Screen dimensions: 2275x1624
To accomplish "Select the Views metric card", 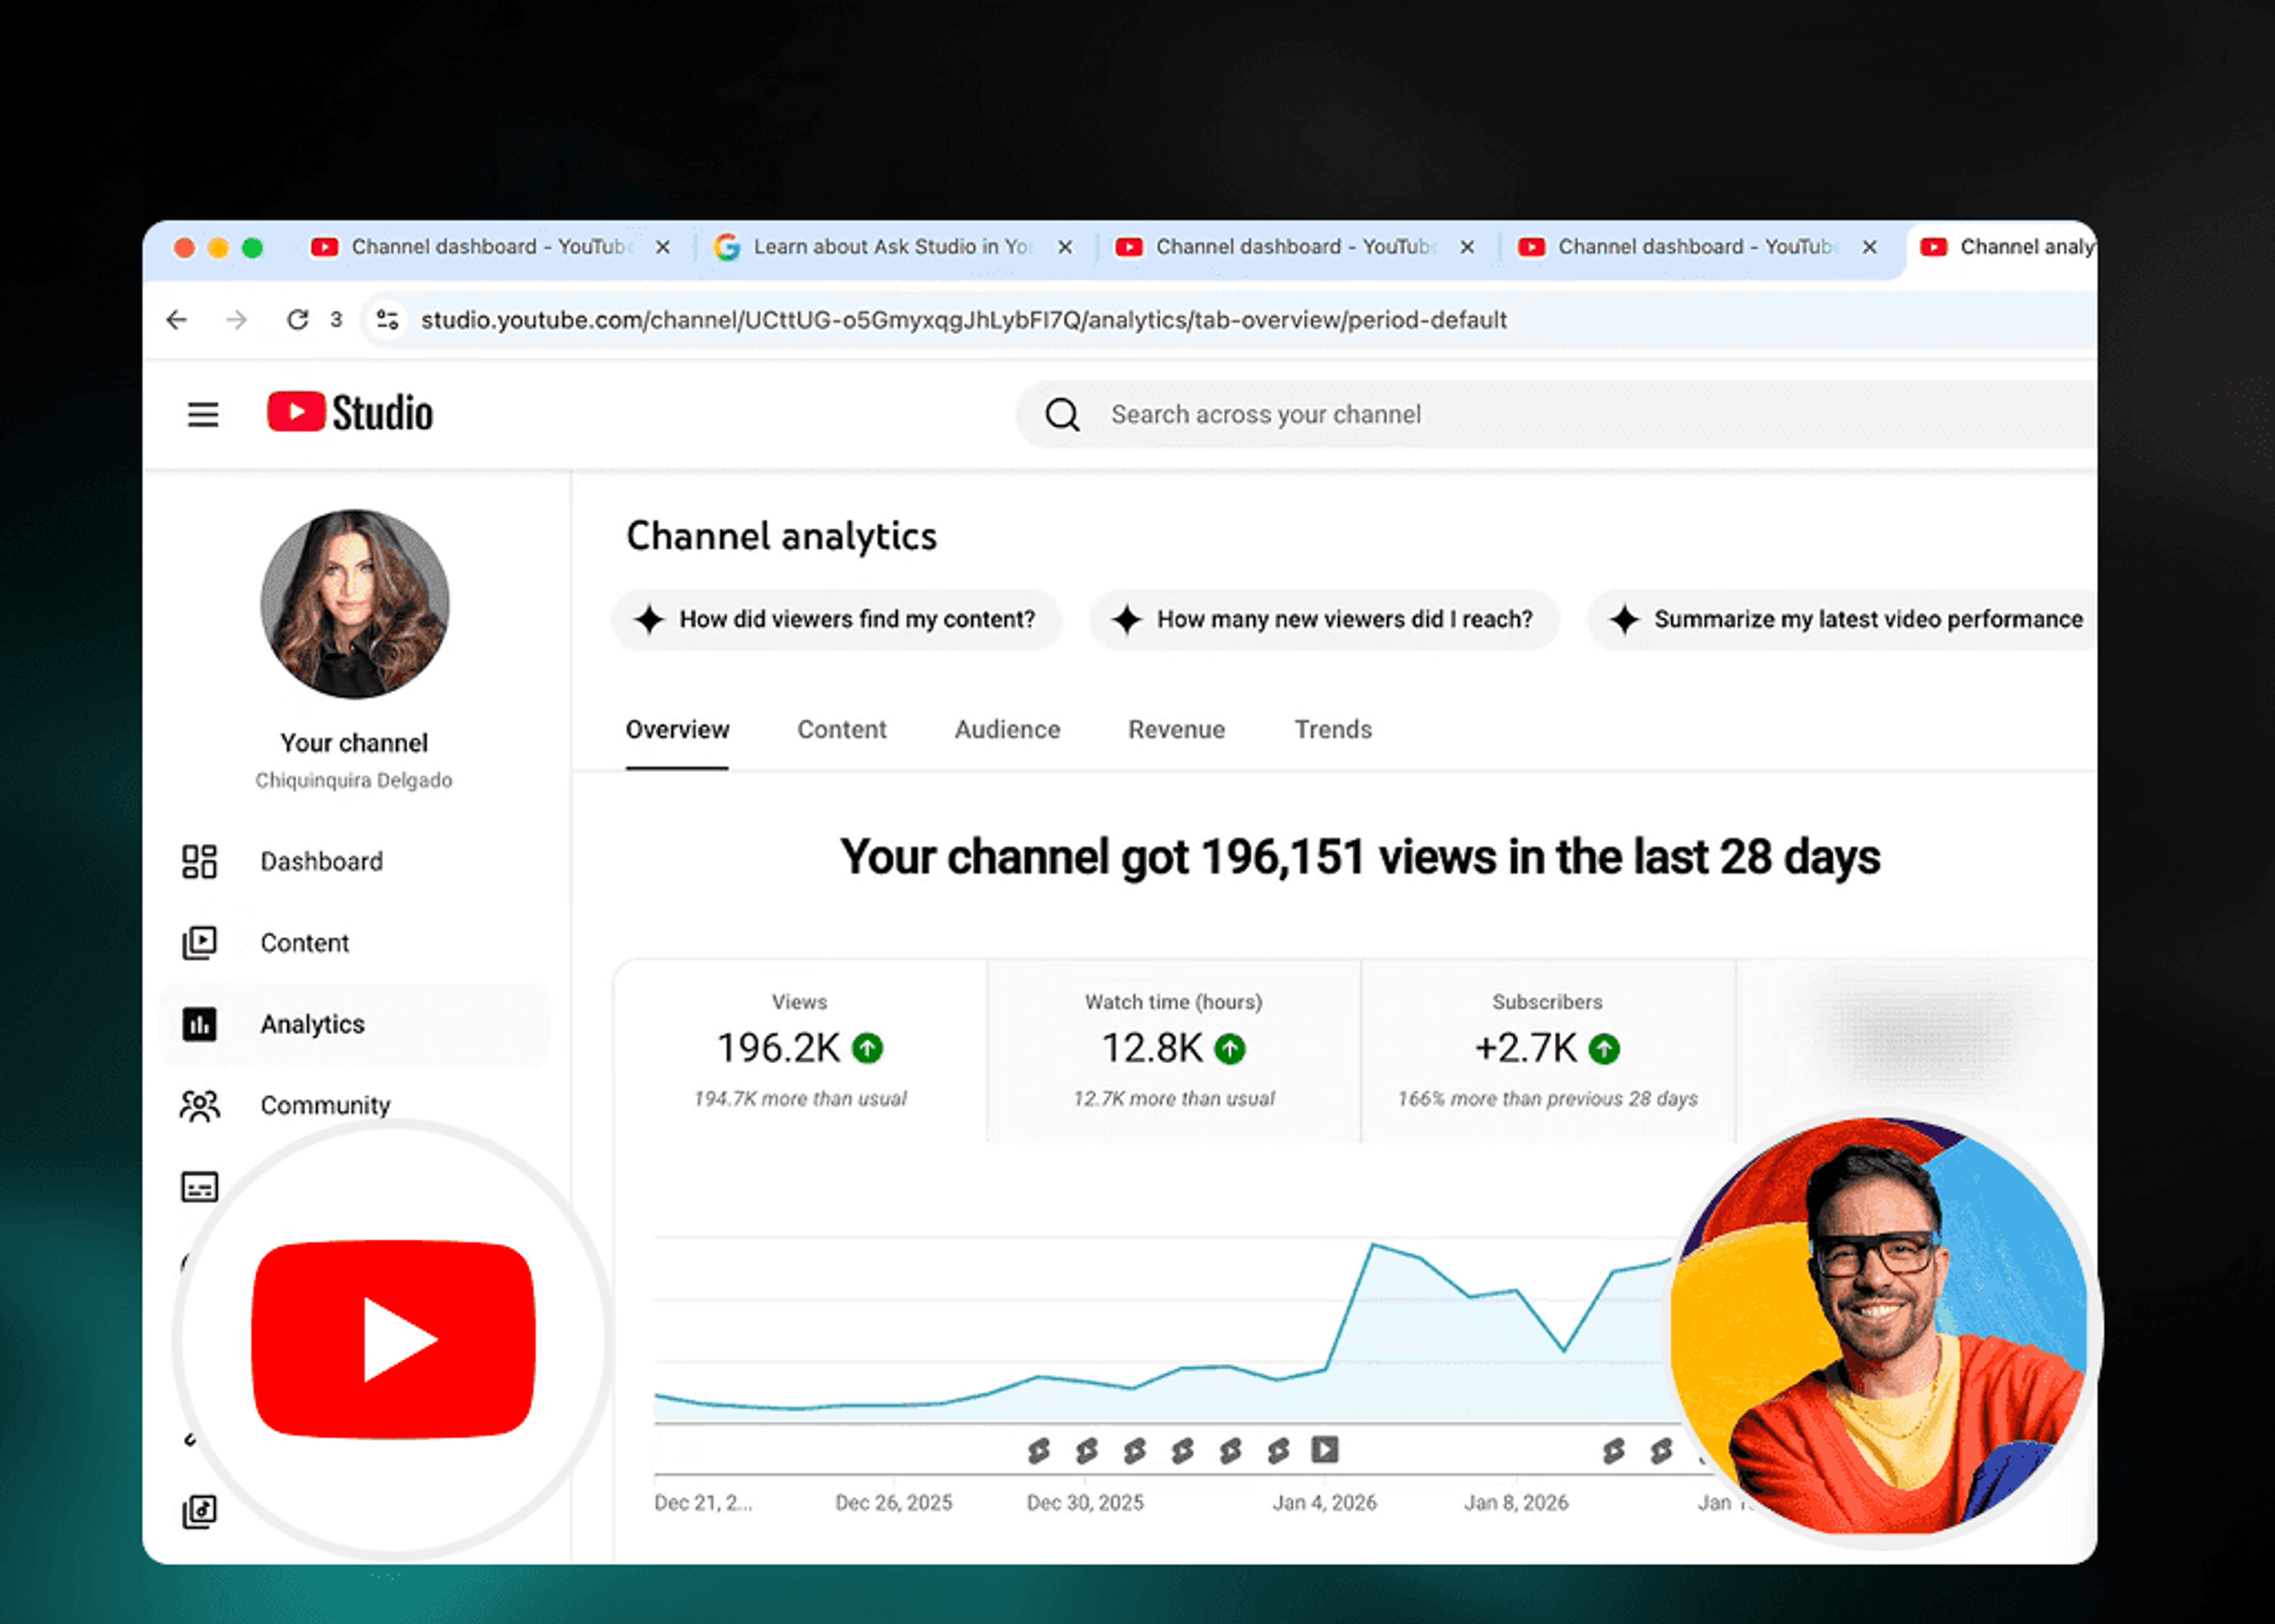I will [800, 1050].
